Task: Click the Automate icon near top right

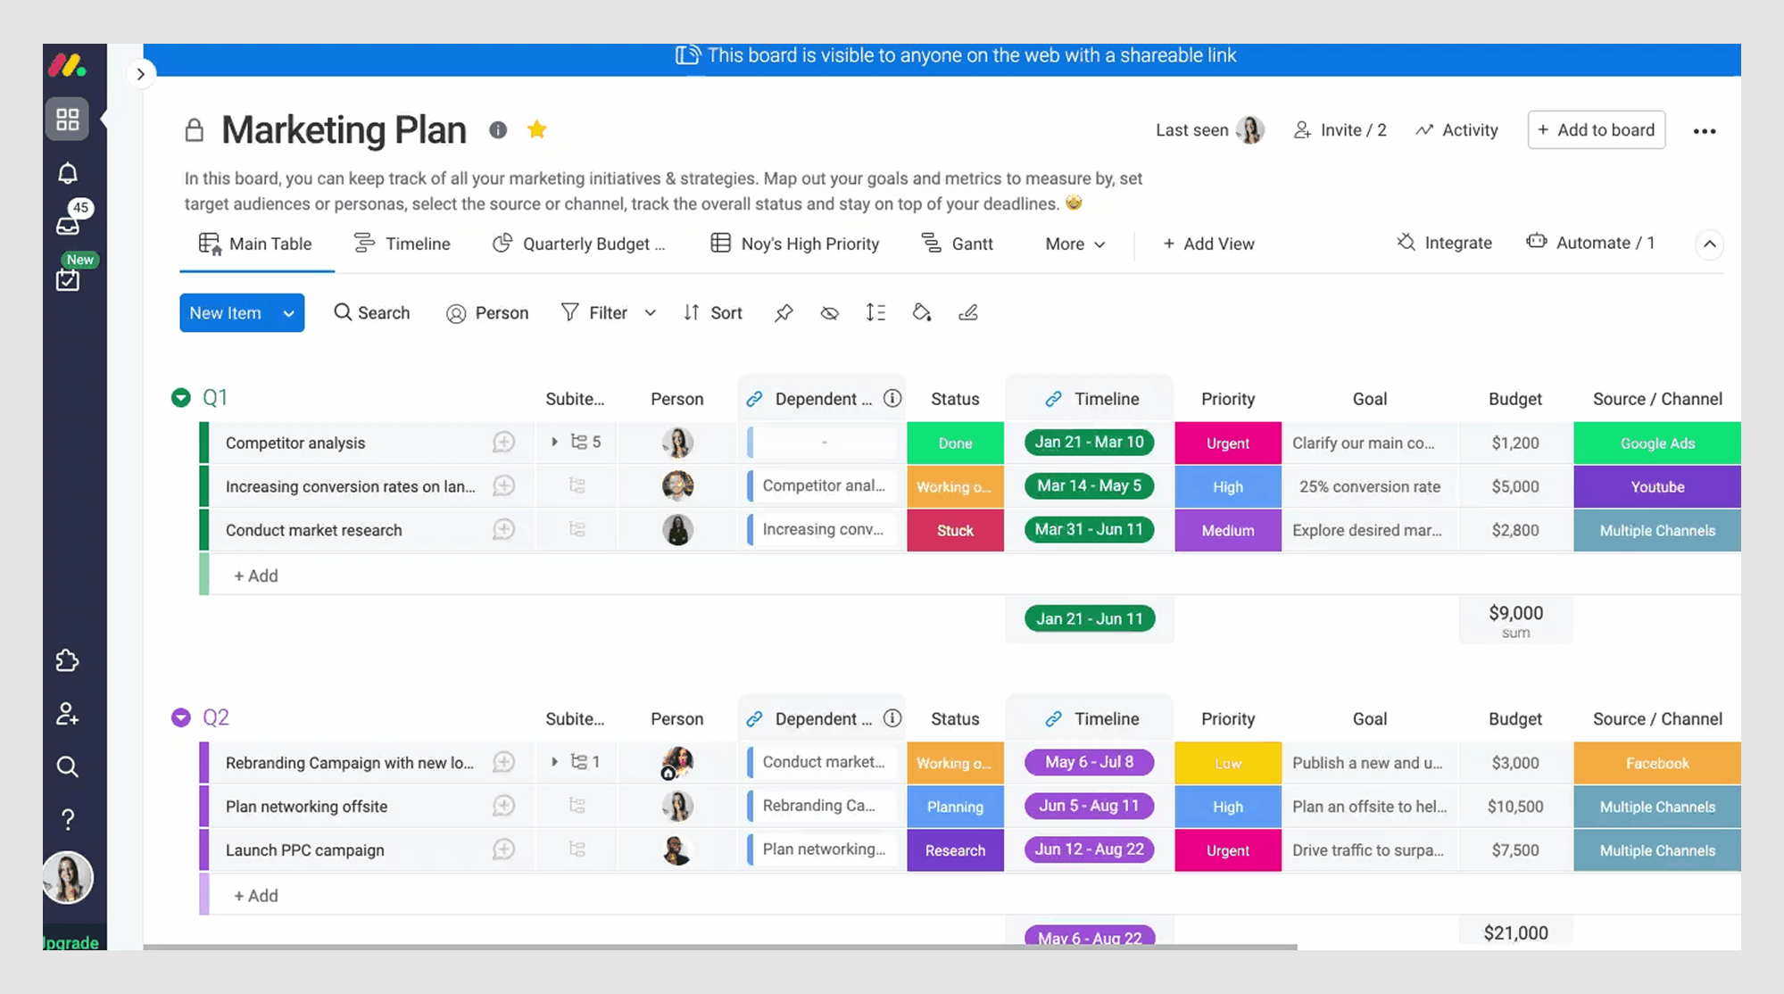Action: click(1536, 241)
